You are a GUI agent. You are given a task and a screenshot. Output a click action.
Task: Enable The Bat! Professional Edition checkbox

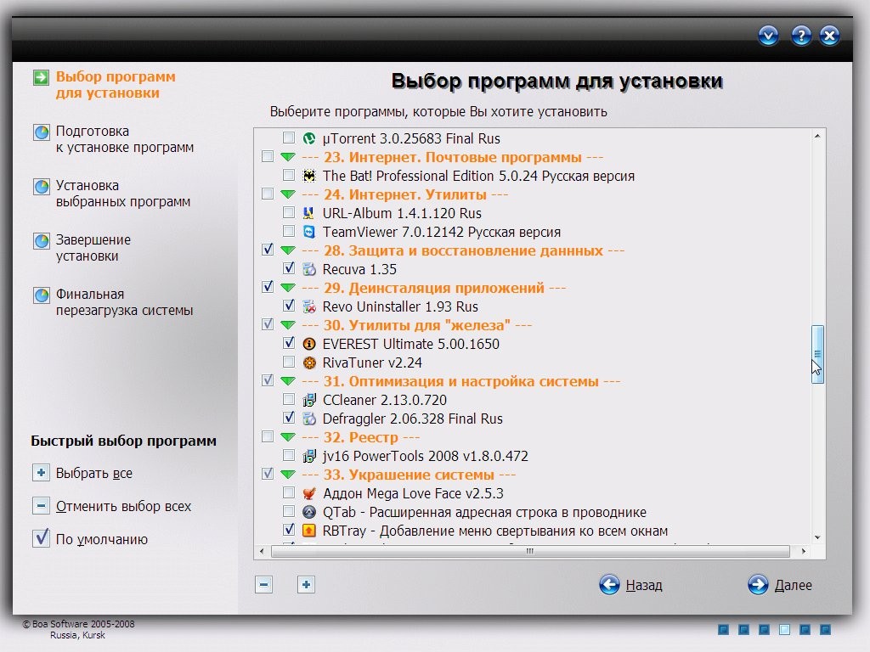(289, 175)
